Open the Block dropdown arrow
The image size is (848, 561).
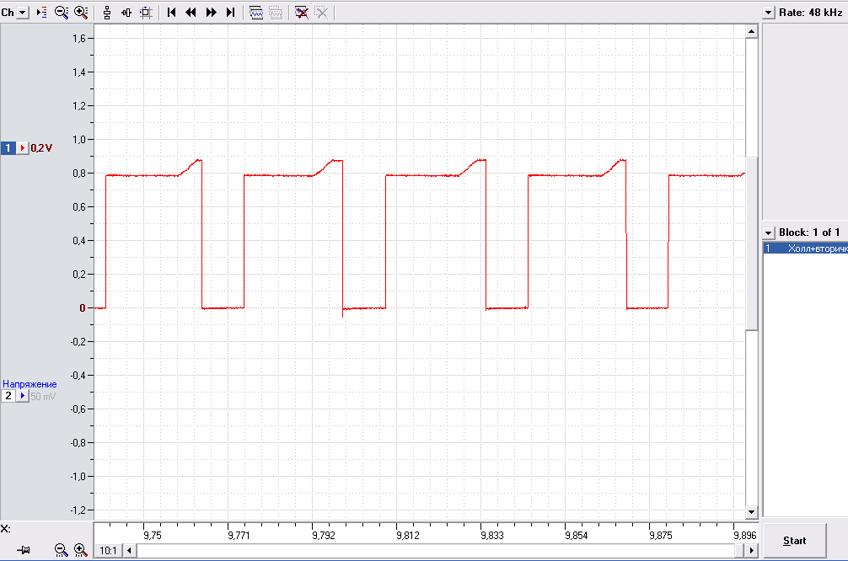[768, 232]
